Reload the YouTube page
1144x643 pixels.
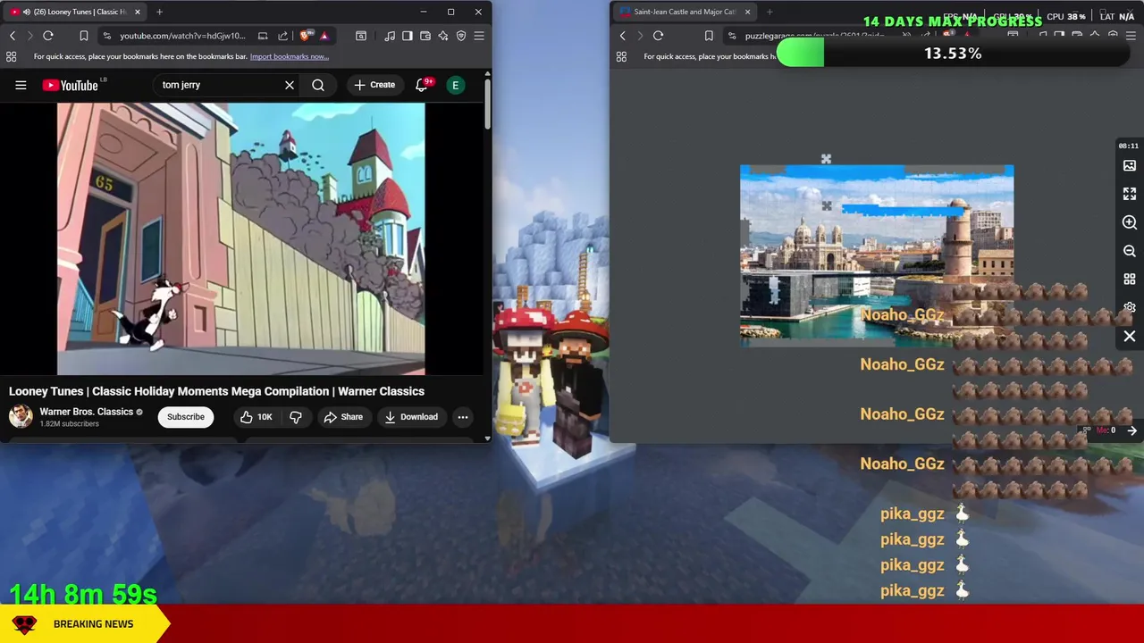pyautogui.click(x=48, y=36)
